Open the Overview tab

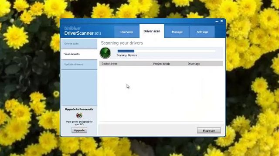click(126, 32)
